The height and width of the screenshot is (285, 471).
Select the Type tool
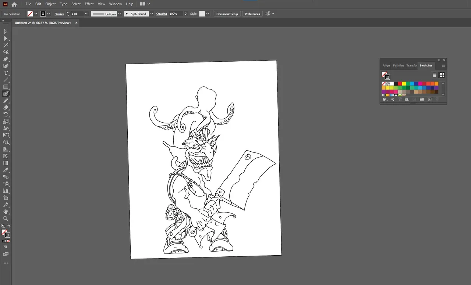point(6,73)
